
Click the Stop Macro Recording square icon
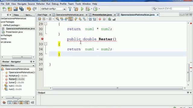pyautogui.click(x=104, y=19)
